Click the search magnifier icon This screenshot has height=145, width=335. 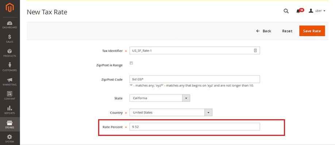286,11
